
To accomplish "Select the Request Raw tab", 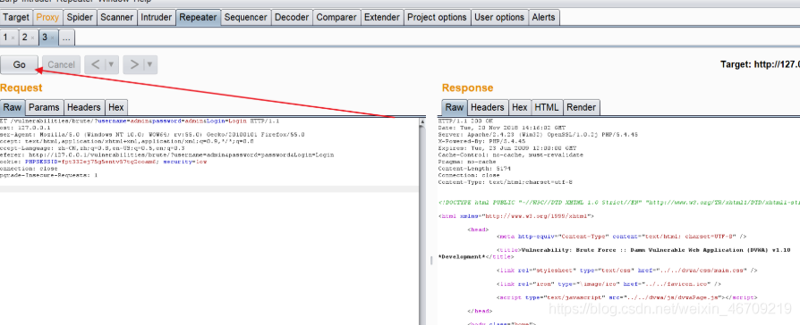I will (13, 107).
